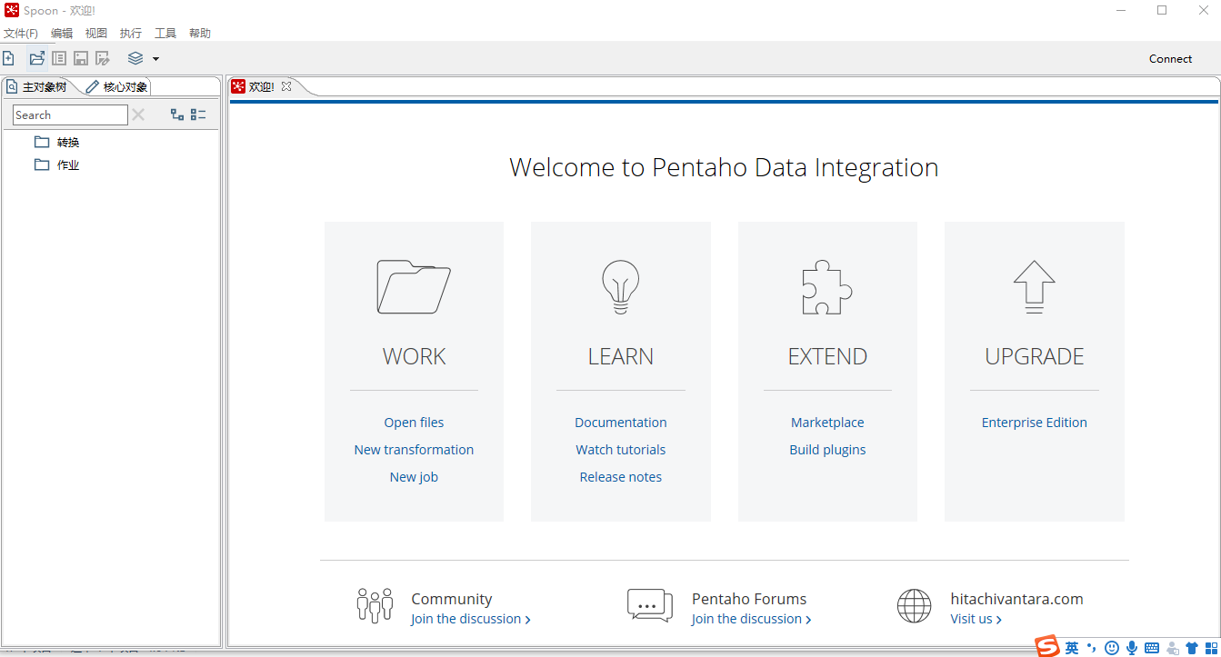Click the New file toolbar icon
1221x657 pixels.
pyautogui.click(x=9, y=59)
